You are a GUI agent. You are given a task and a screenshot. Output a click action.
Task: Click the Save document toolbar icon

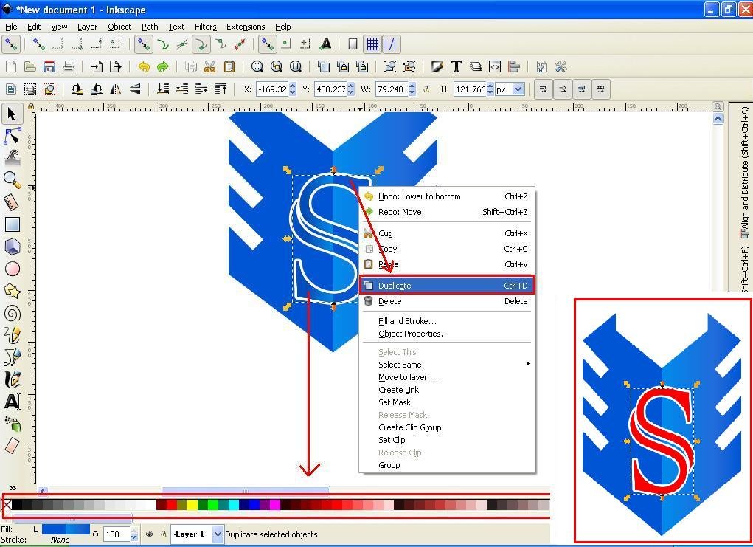pos(49,66)
